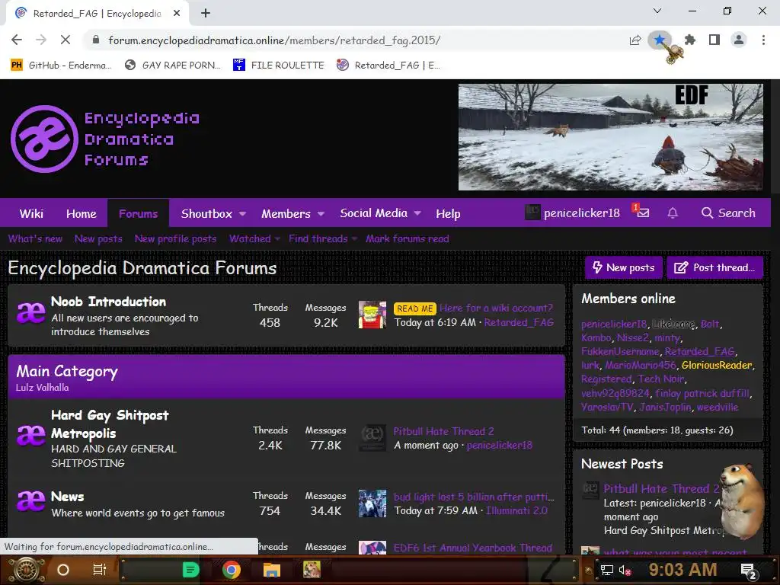Image resolution: width=780 pixels, height=585 pixels.
Task: Open the Chrome profile avatar
Action: [739, 40]
